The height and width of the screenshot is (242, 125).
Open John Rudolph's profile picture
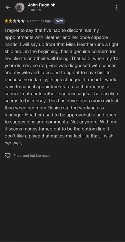(20, 7)
